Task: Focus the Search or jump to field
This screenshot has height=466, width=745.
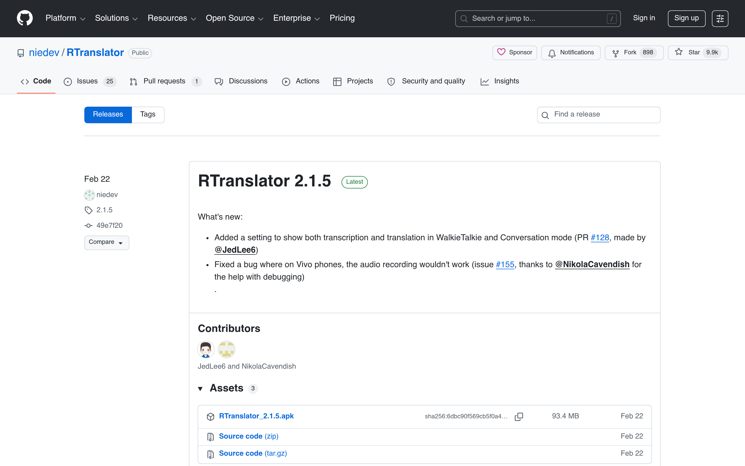Action: click(x=538, y=18)
